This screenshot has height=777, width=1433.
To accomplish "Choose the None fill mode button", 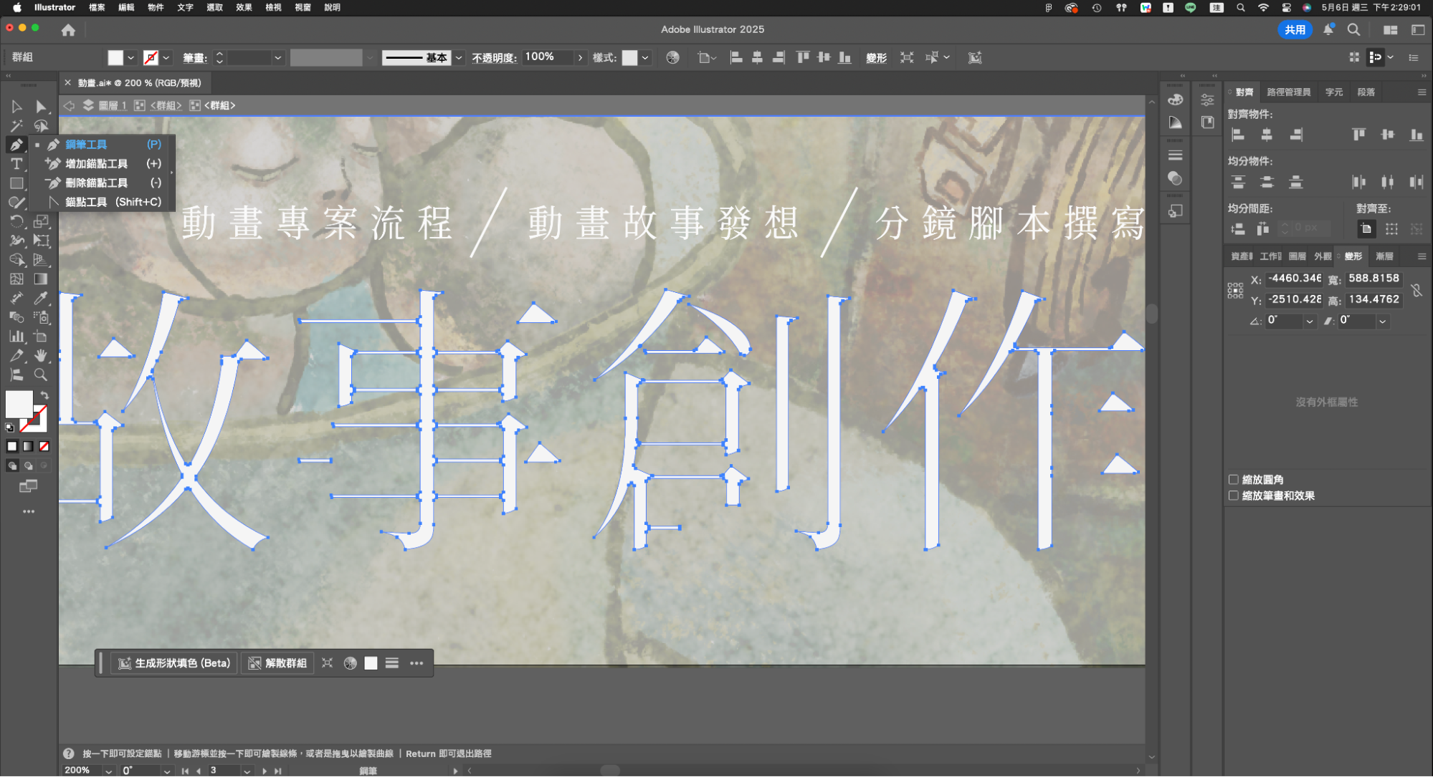I will click(44, 446).
